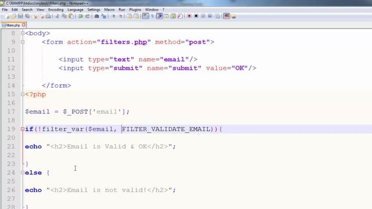372x209 pixels.
Task: Open the Encoding menu
Action: (x=56, y=10)
